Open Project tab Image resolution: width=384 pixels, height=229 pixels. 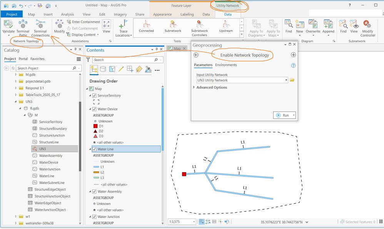pyautogui.click(x=12, y=14)
